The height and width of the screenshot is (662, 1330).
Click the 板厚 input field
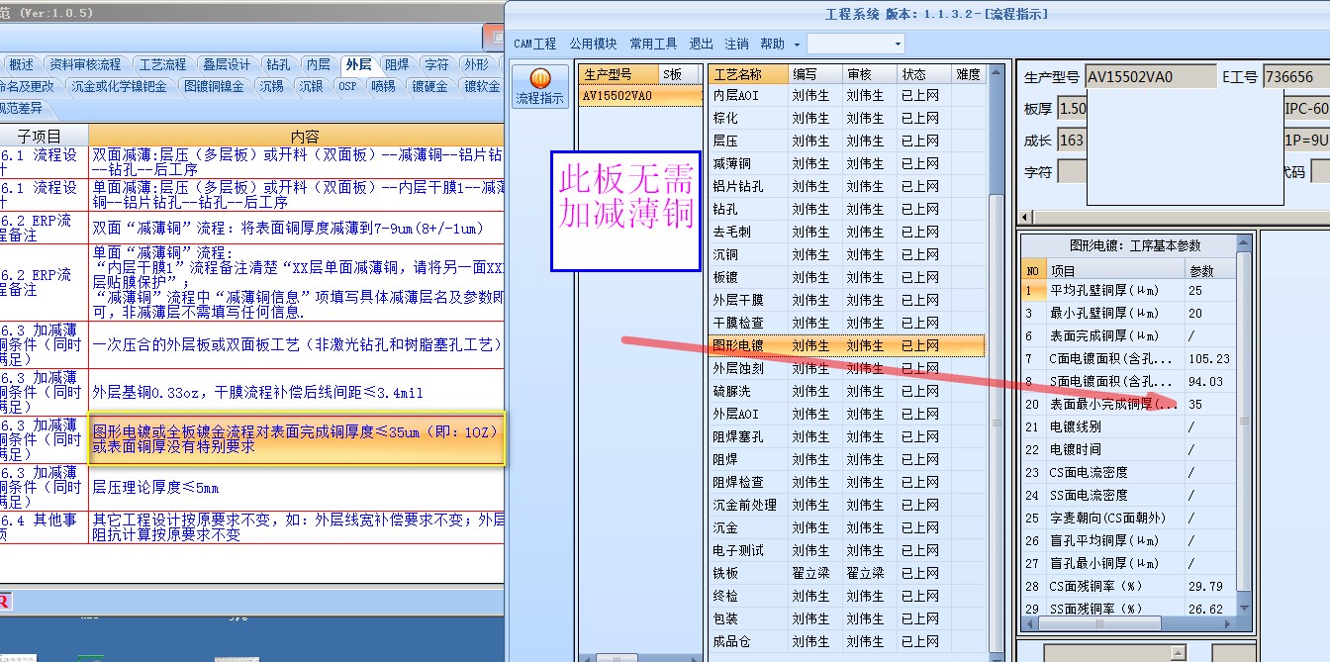point(1071,108)
